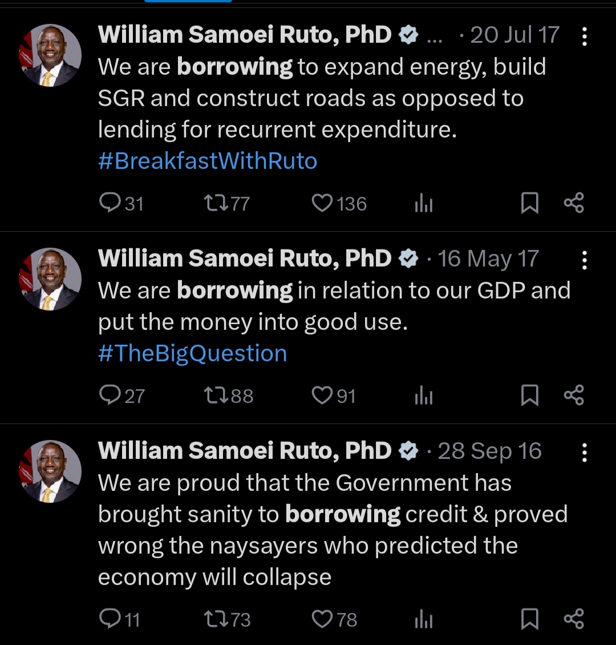Image resolution: width=616 pixels, height=645 pixels.
Task: Open the #TheBigQuestion hashtag
Action: point(192,353)
